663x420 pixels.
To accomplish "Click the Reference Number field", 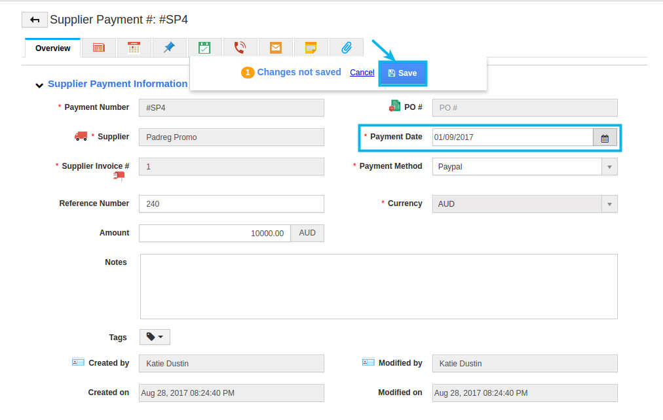I will coord(231,204).
